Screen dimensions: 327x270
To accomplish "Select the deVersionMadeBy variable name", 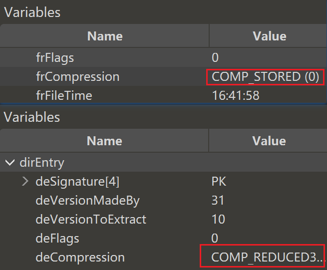I will point(87,201).
